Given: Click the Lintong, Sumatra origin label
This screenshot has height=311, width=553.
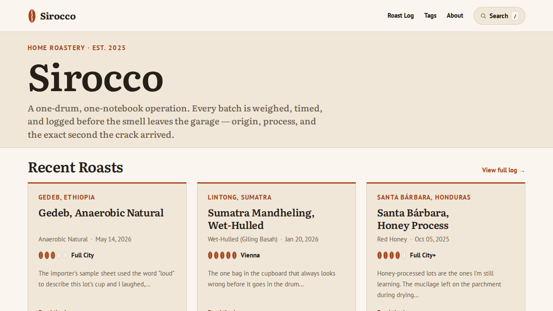Looking at the screenshot, I should (240, 197).
